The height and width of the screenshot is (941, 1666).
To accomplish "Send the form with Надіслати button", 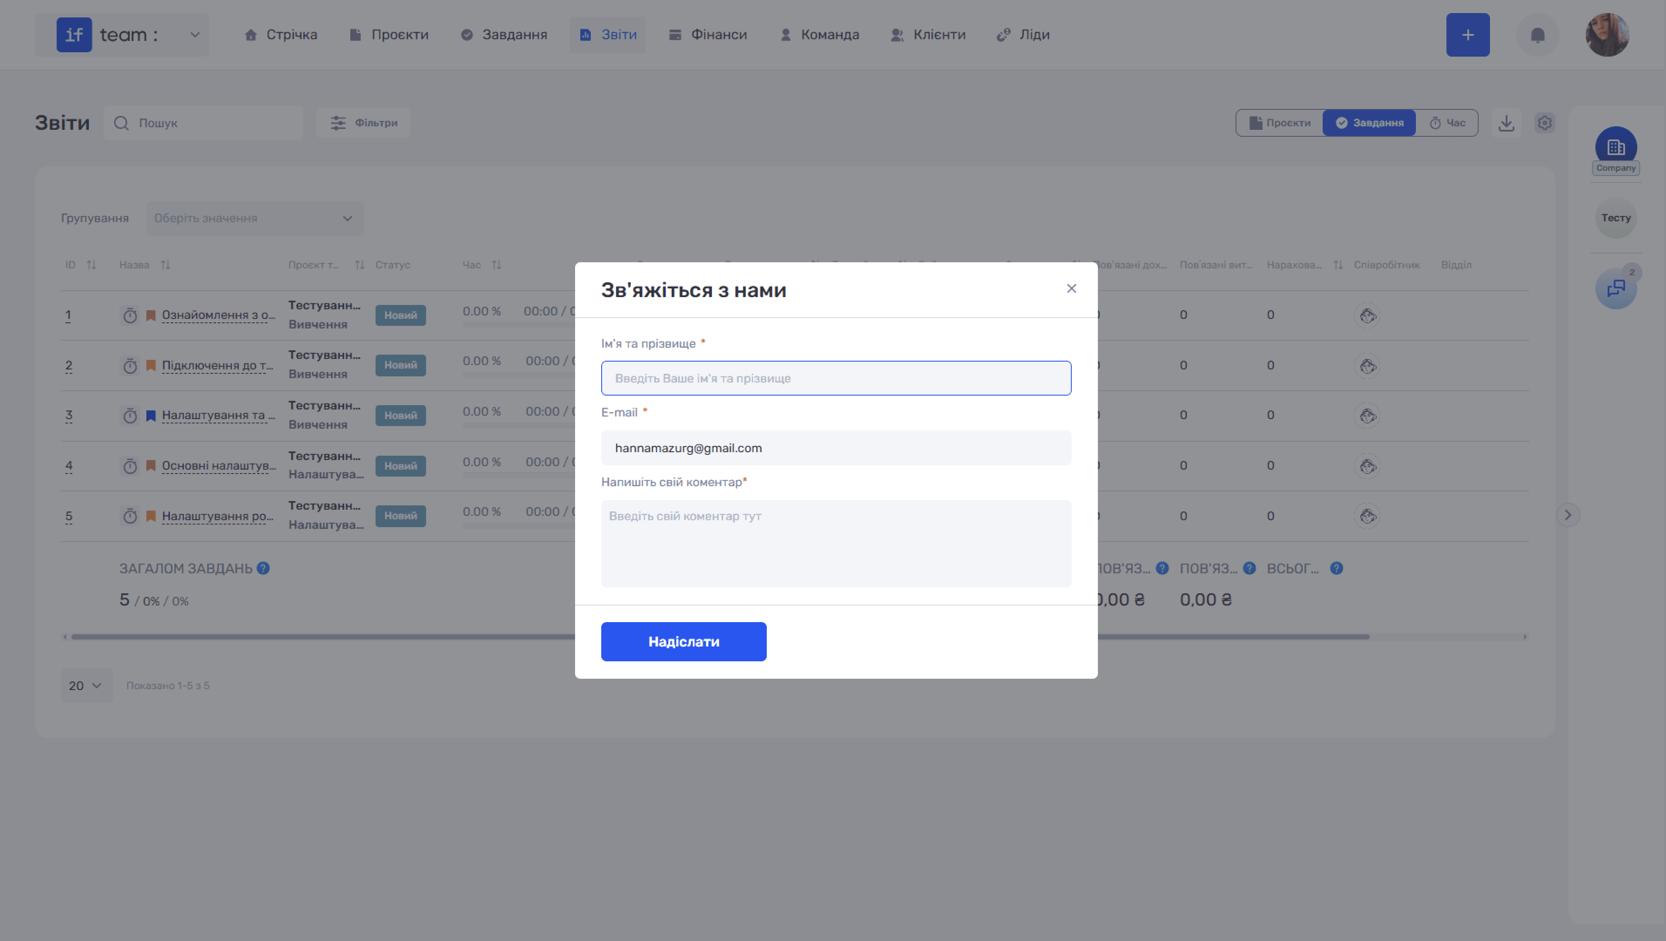I will 684,642.
